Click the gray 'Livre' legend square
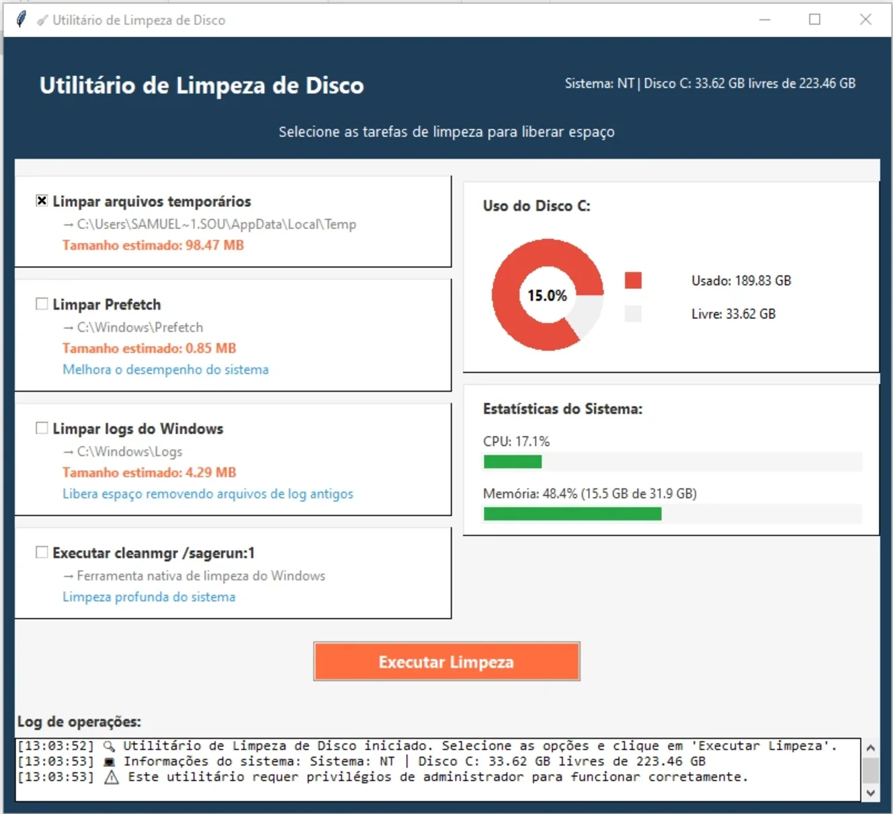The width and height of the screenshot is (893, 814). click(x=633, y=314)
